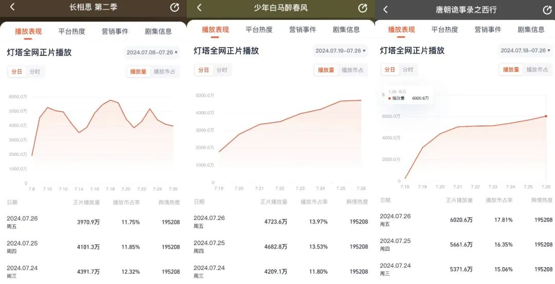This screenshot has height=284, width=555.
Task: Select the 2024.07.25 row showing 4101.3万
Action: [94, 247]
